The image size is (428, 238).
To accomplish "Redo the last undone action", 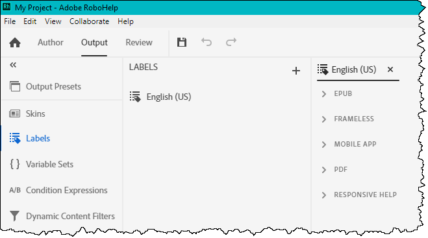I will [231, 42].
